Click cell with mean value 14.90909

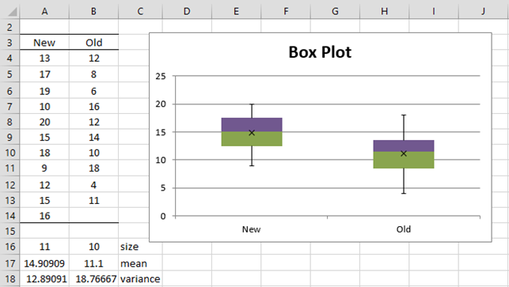[44, 263]
